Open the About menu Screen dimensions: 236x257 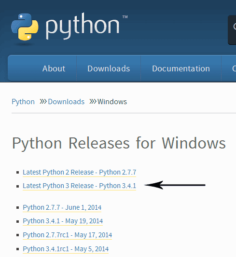point(54,68)
